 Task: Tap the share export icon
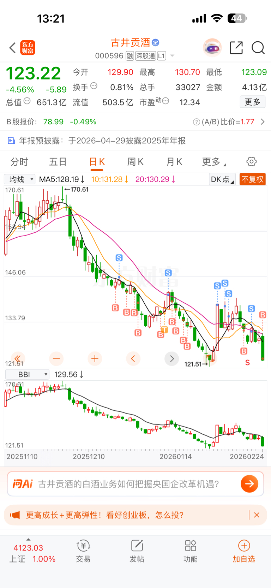[236, 47]
